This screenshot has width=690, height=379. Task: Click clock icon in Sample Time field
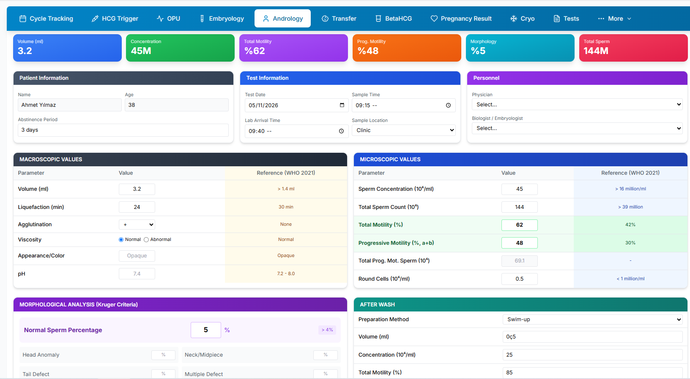pos(448,106)
